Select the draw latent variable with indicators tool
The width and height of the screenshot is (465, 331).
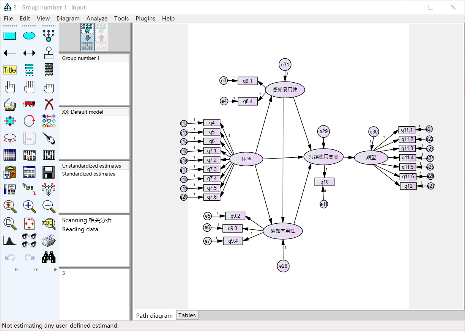[x=49, y=36]
